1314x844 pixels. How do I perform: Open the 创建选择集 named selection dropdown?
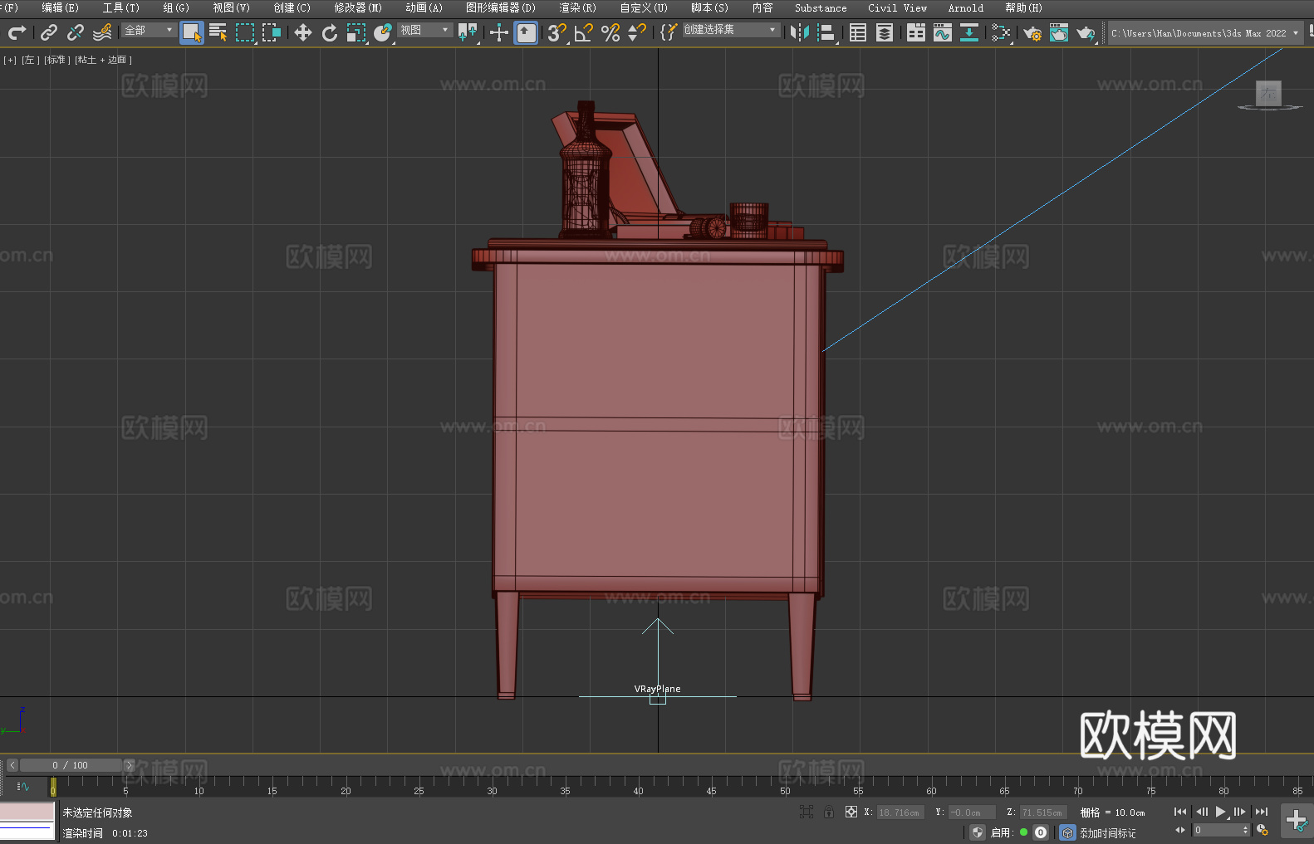coord(730,30)
